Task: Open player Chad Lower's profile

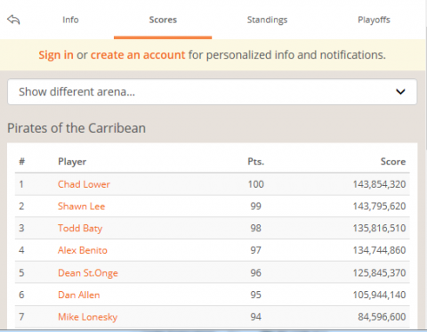Action: [x=84, y=184]
